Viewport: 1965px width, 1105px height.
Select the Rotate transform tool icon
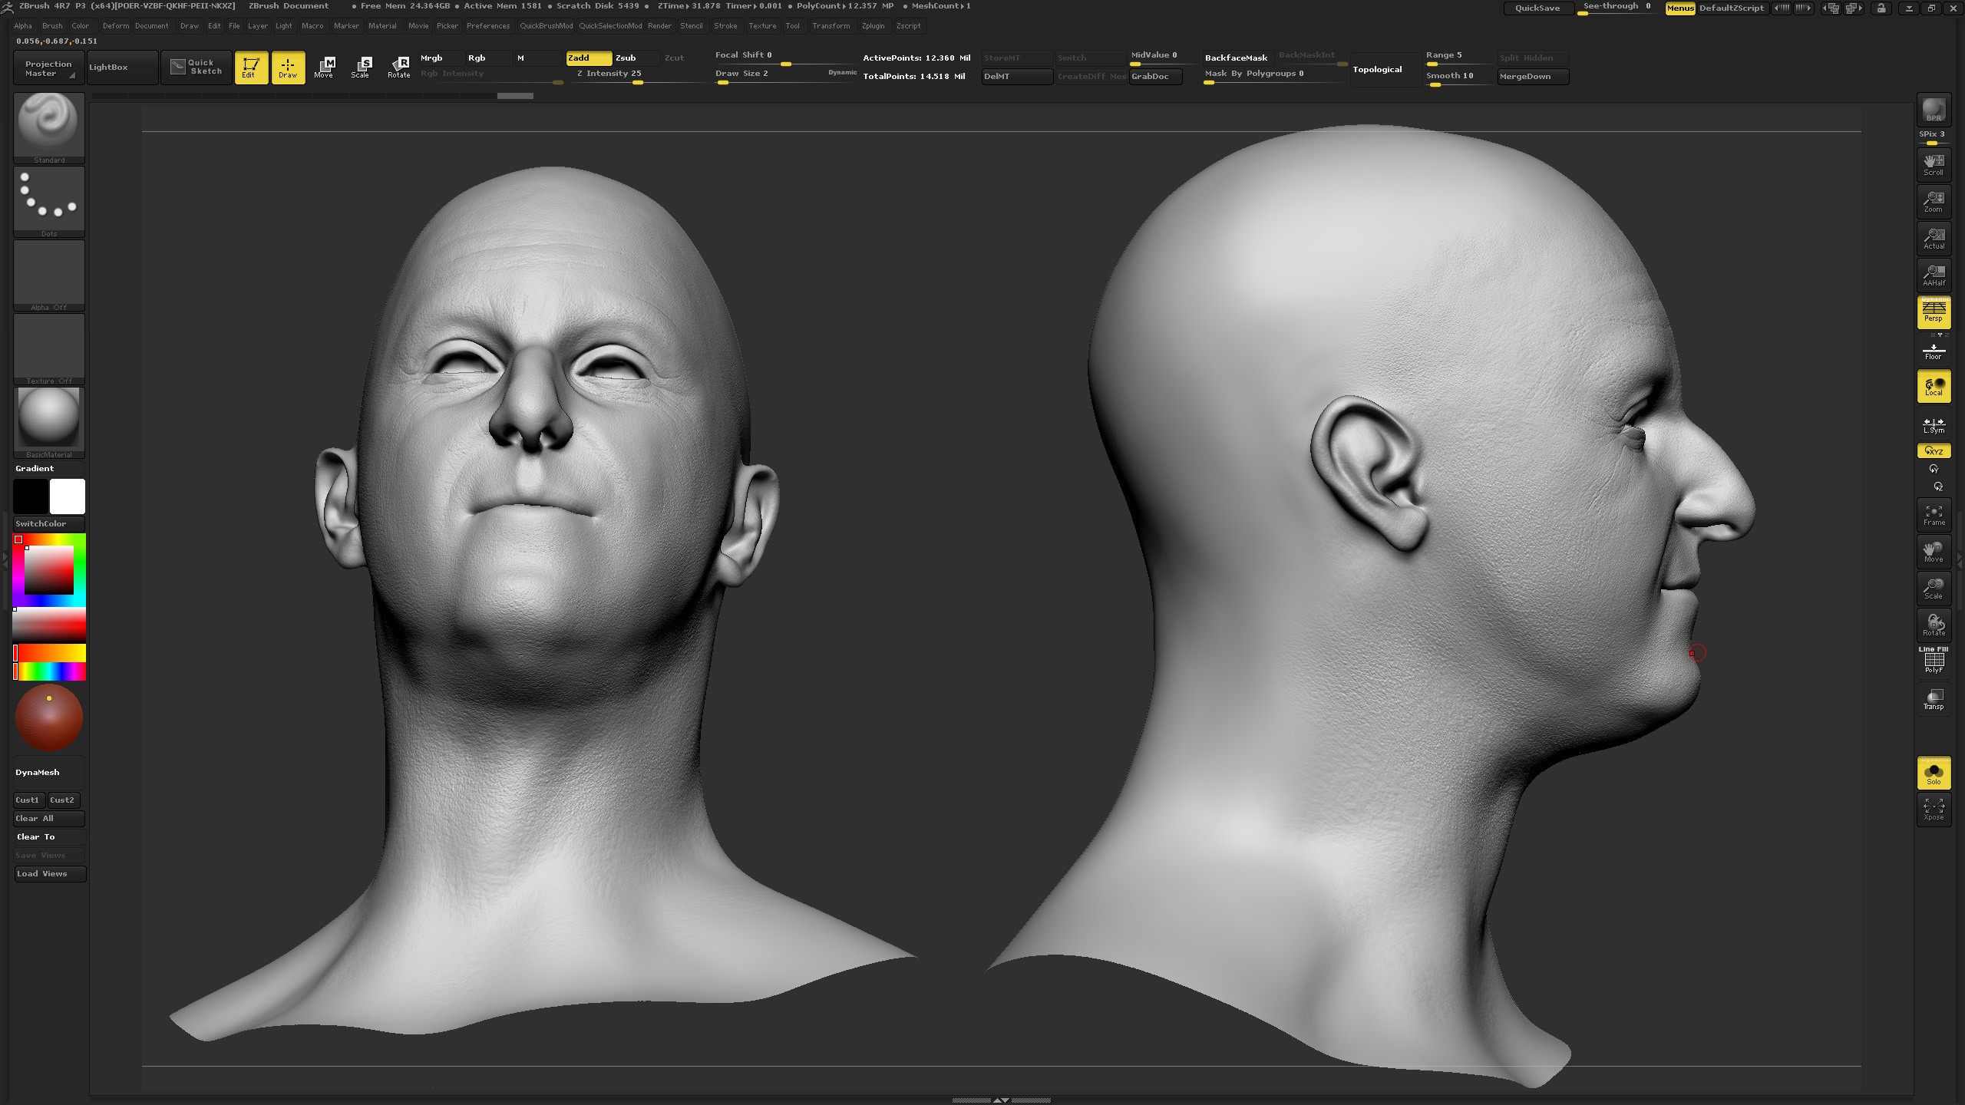(x=398, y=68)
